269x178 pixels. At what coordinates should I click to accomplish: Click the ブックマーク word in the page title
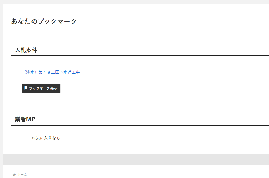[x=57, y=21]
